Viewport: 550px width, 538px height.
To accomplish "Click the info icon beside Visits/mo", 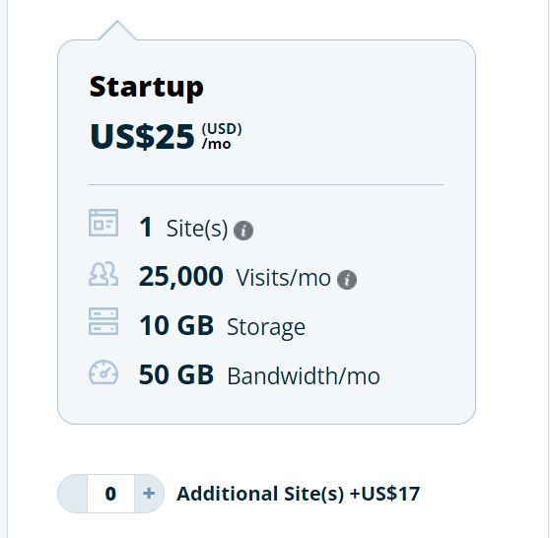I will tap(347, 280).
